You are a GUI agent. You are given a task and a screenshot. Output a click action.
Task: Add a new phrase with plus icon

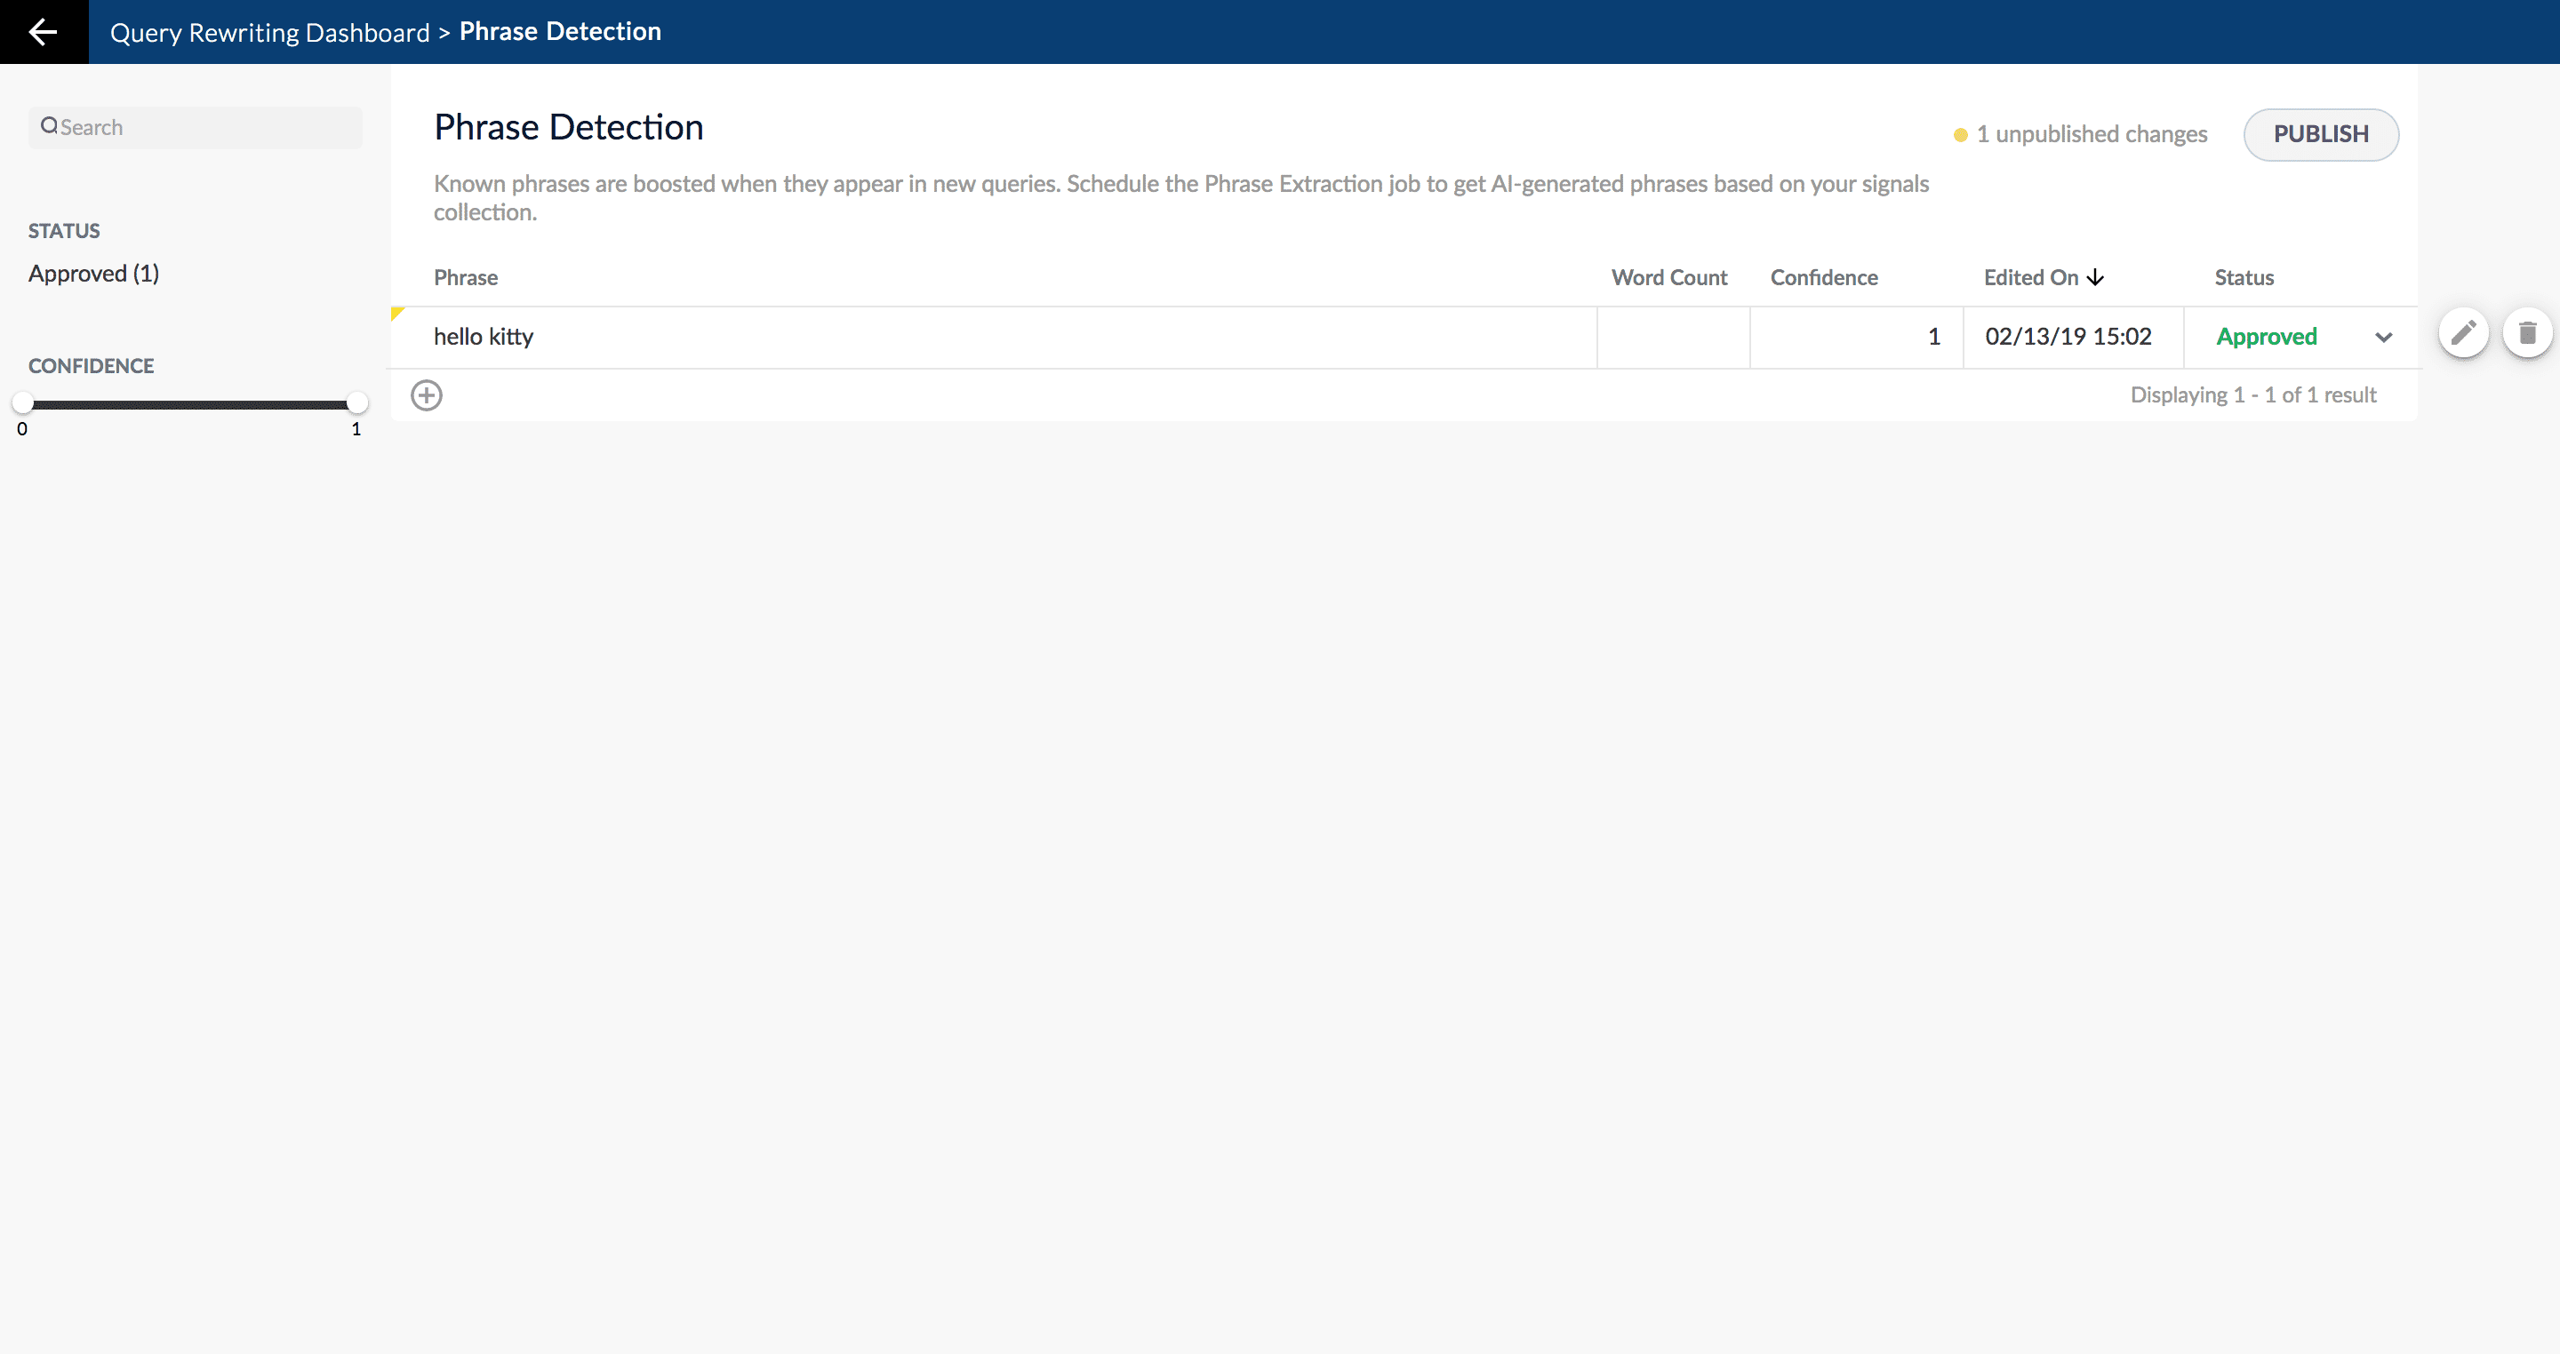tap(427, 395)
